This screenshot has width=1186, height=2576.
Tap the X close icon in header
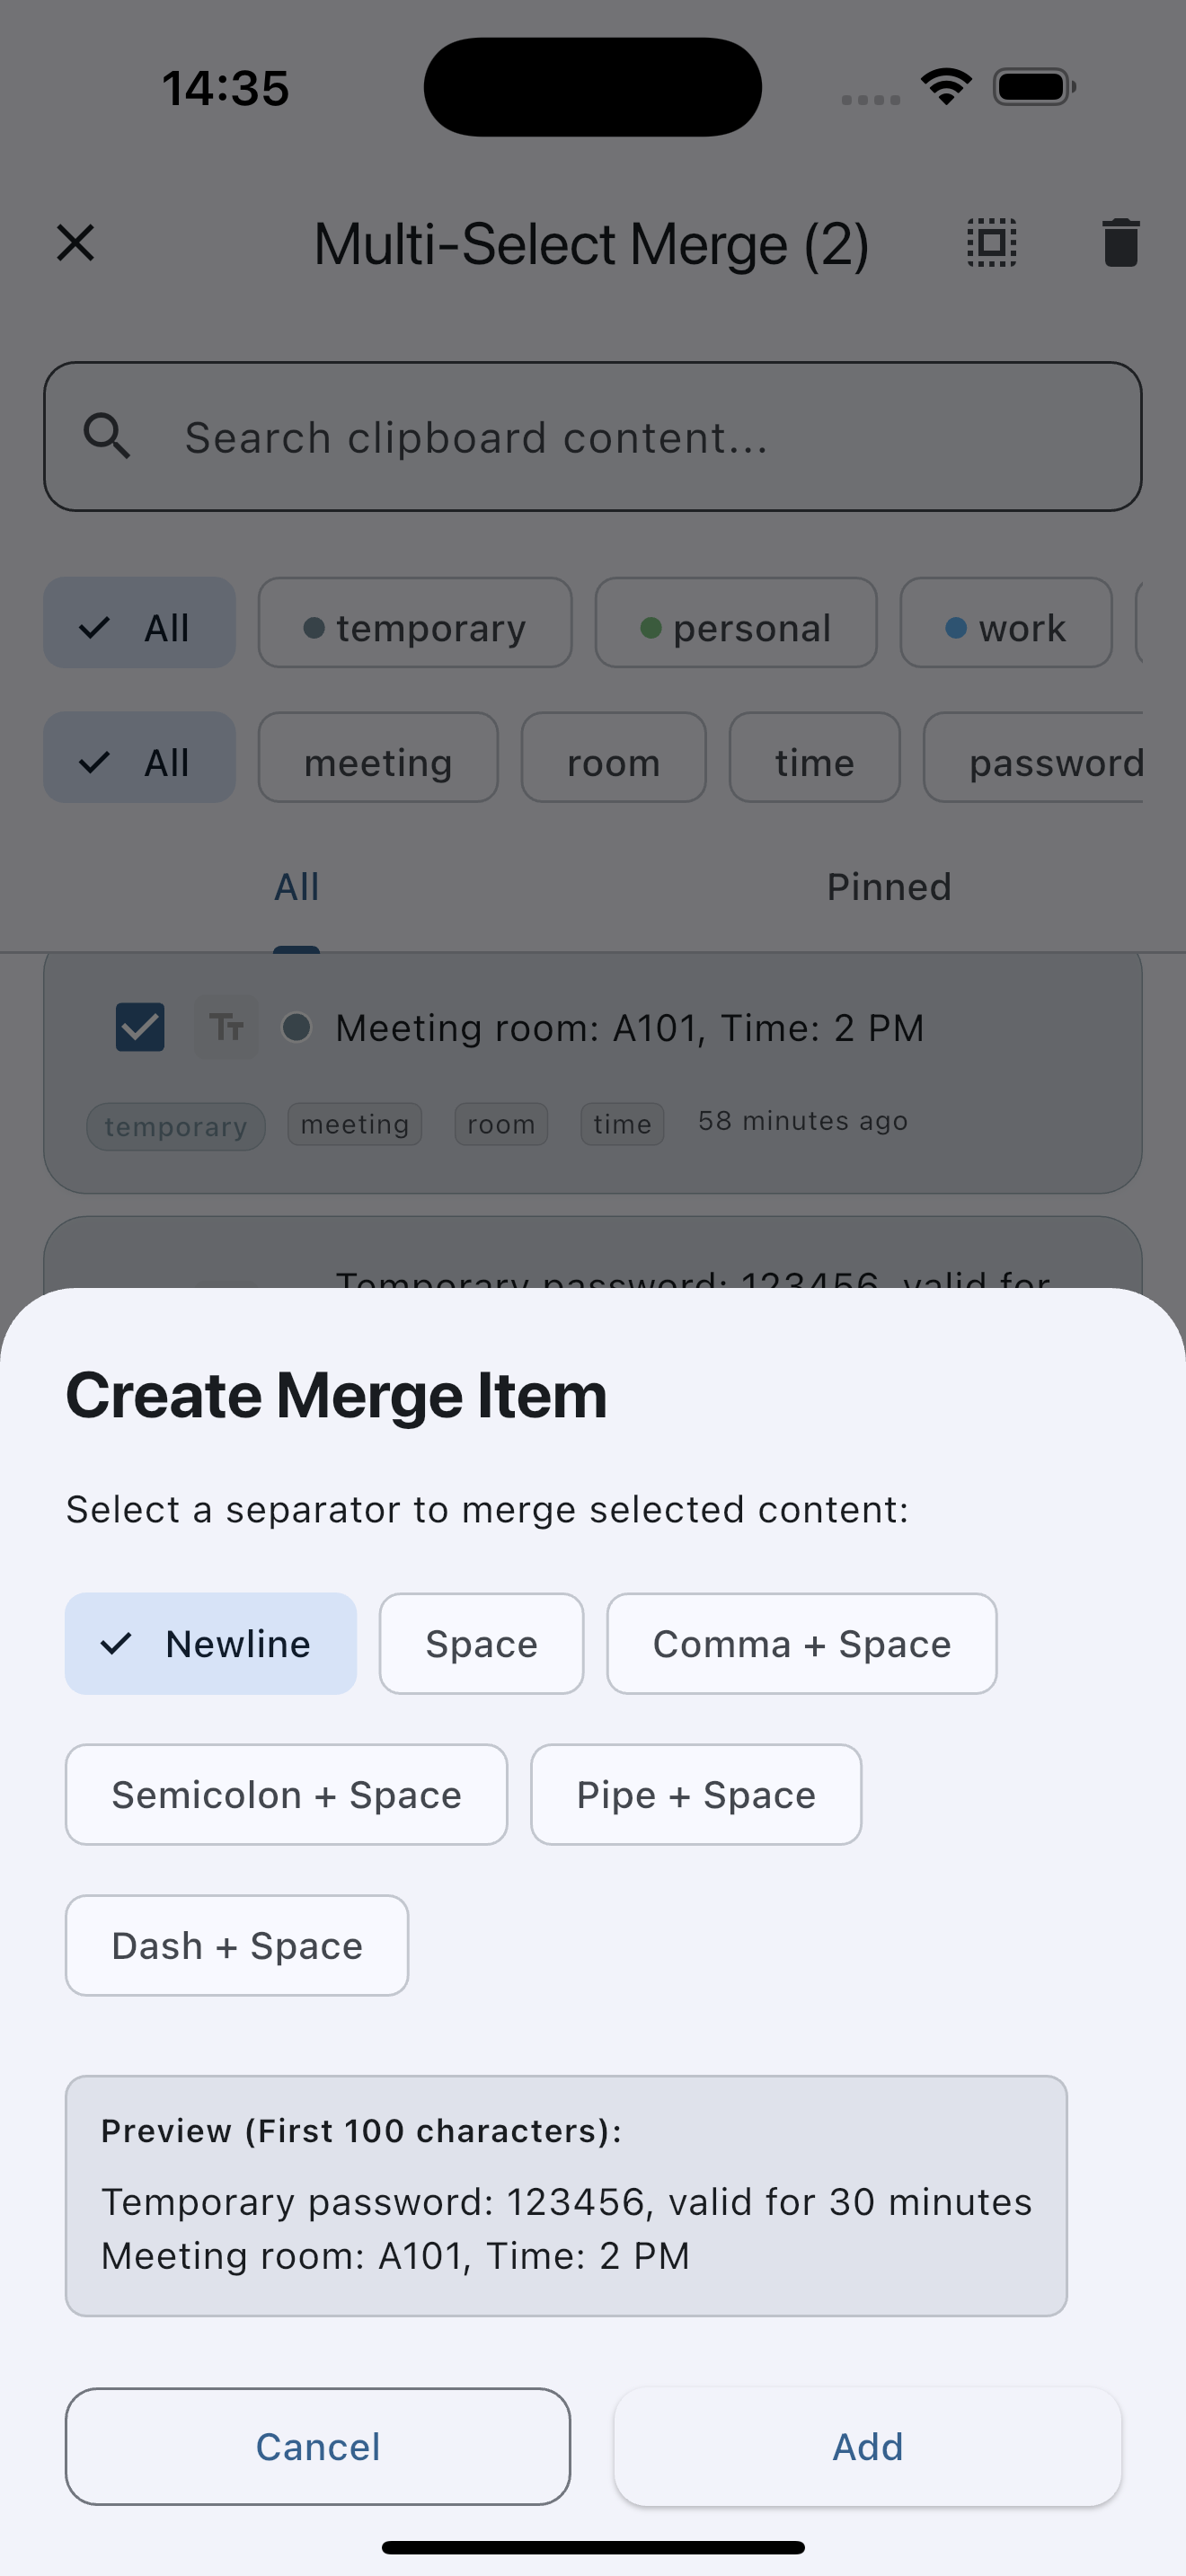tap(75, 243)
